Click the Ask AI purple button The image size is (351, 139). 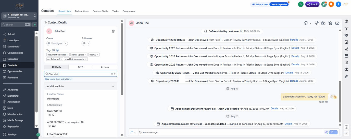click(x=312, y=4)
